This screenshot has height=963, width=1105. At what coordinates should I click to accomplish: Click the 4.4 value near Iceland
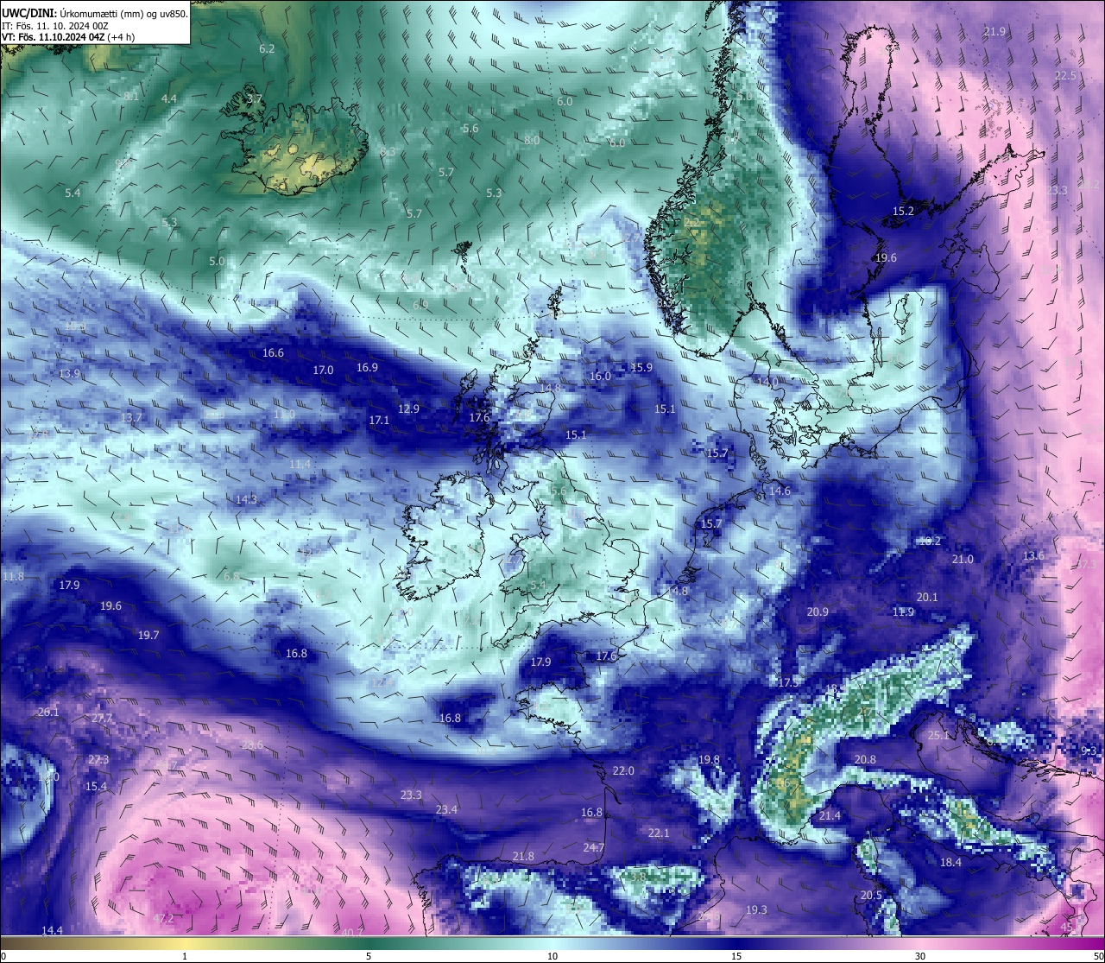tap(169, 99)
